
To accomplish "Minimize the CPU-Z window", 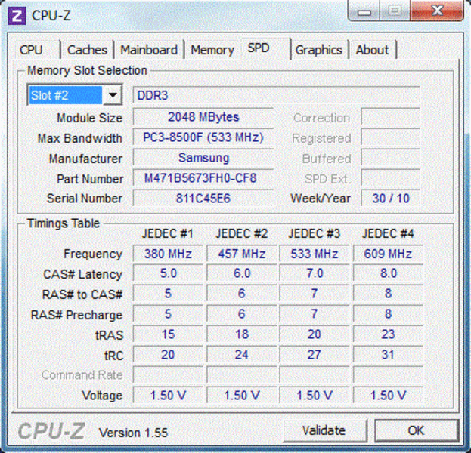I will [364, 11].
